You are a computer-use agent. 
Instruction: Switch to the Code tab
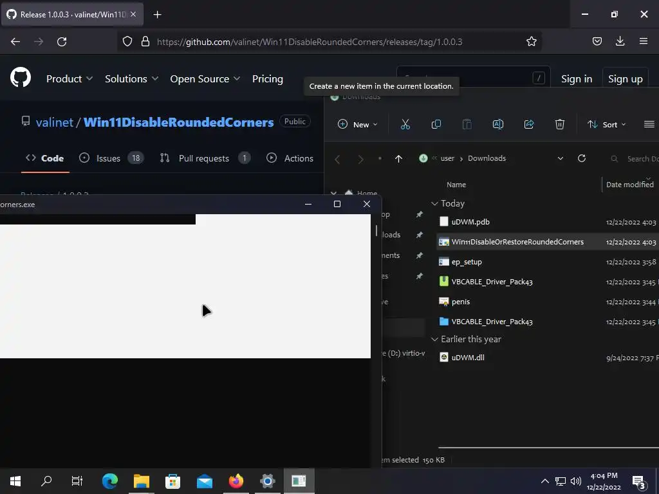click(x=45, y=158)
